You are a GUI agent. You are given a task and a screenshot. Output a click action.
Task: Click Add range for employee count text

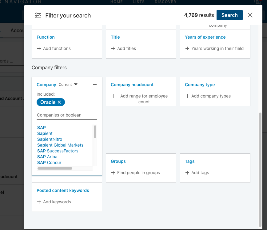click(x=144, y=99)
